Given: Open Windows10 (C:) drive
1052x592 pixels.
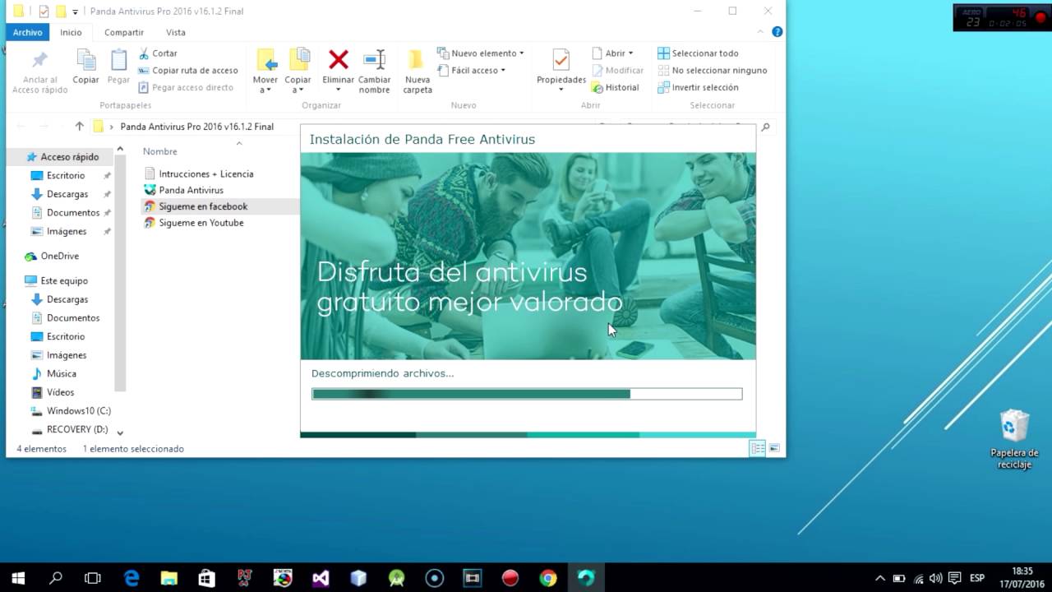Looking at the screenshot, I should pos(71,411).
